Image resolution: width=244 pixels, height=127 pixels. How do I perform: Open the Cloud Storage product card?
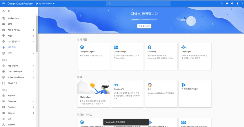pos(127,56)
